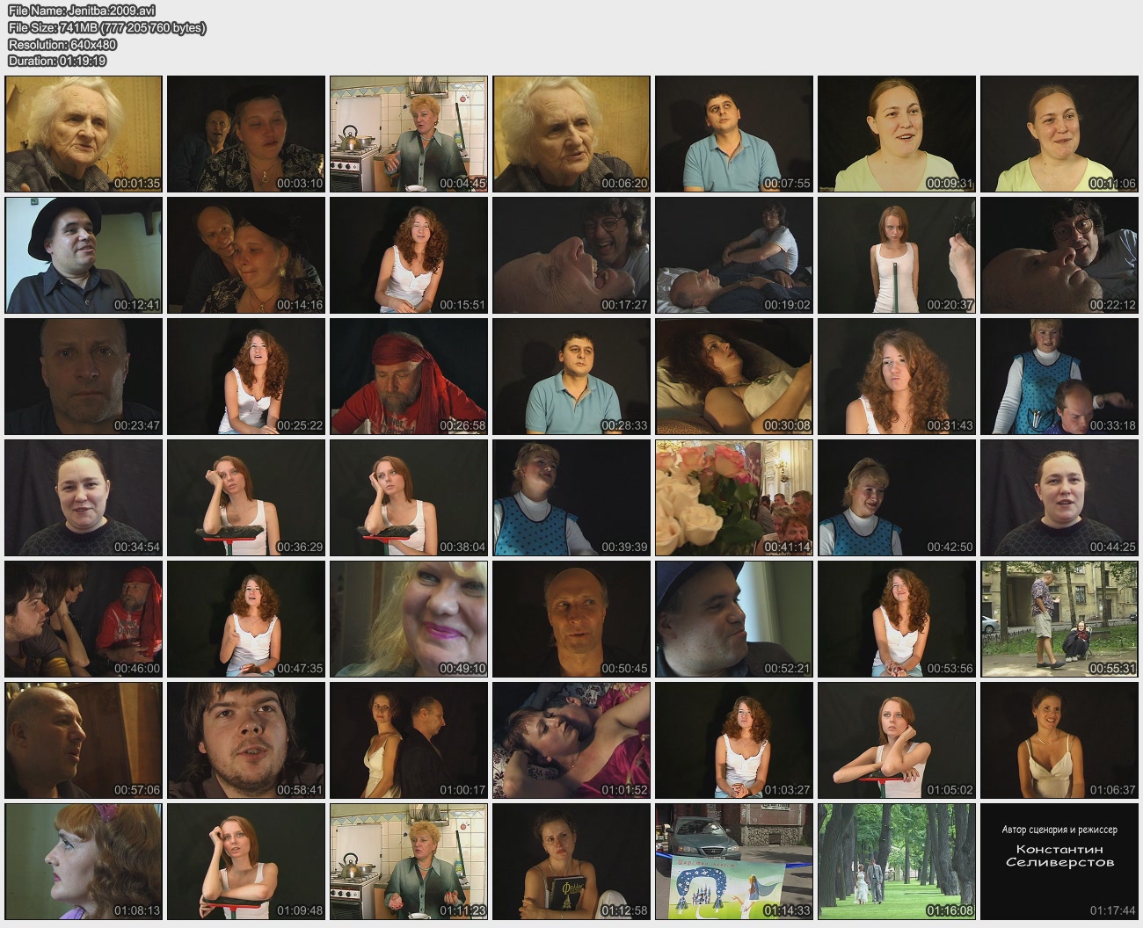
Task: Select the thumbnail at 00:33:18
Action: coord(1059,376)
